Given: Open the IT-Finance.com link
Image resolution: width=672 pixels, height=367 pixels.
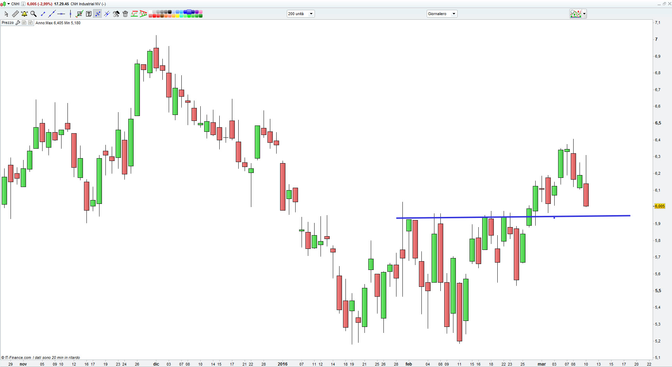Looking at the screenshot, I should tap(16, 358).
